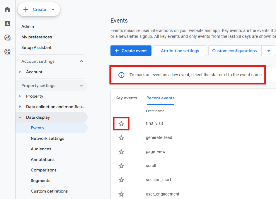Screen dimensions: 276x199
Task: Expand the Account tree arrow
Action: [20, 72]
